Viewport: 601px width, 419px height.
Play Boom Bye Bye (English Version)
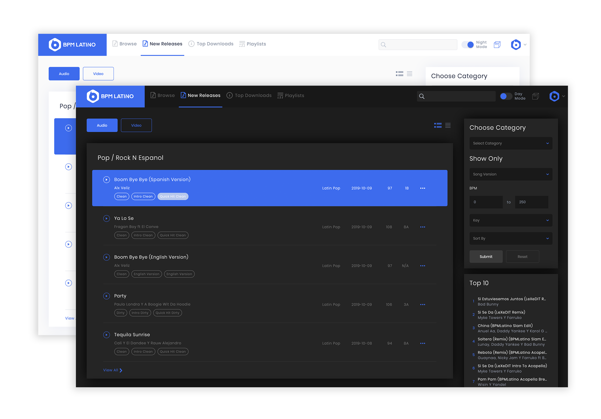(106, 257)
